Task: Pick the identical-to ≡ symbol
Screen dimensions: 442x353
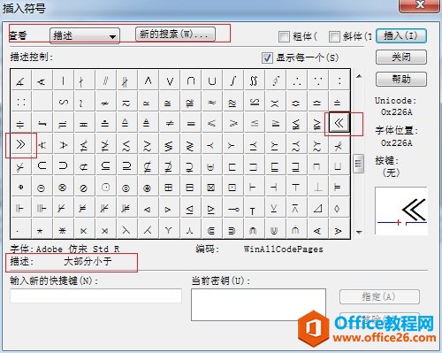Action: 191,123
